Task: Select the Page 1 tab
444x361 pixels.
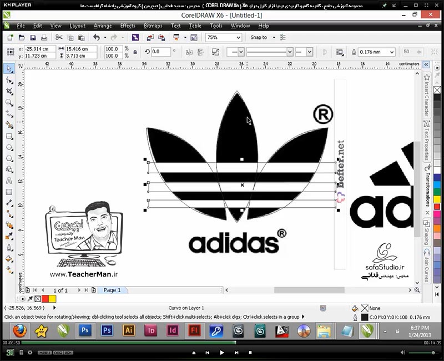Action: coord(112,290)
